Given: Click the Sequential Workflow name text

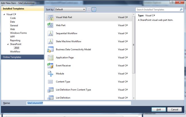Looking at the screenshot, I should [x=67, y=33].
